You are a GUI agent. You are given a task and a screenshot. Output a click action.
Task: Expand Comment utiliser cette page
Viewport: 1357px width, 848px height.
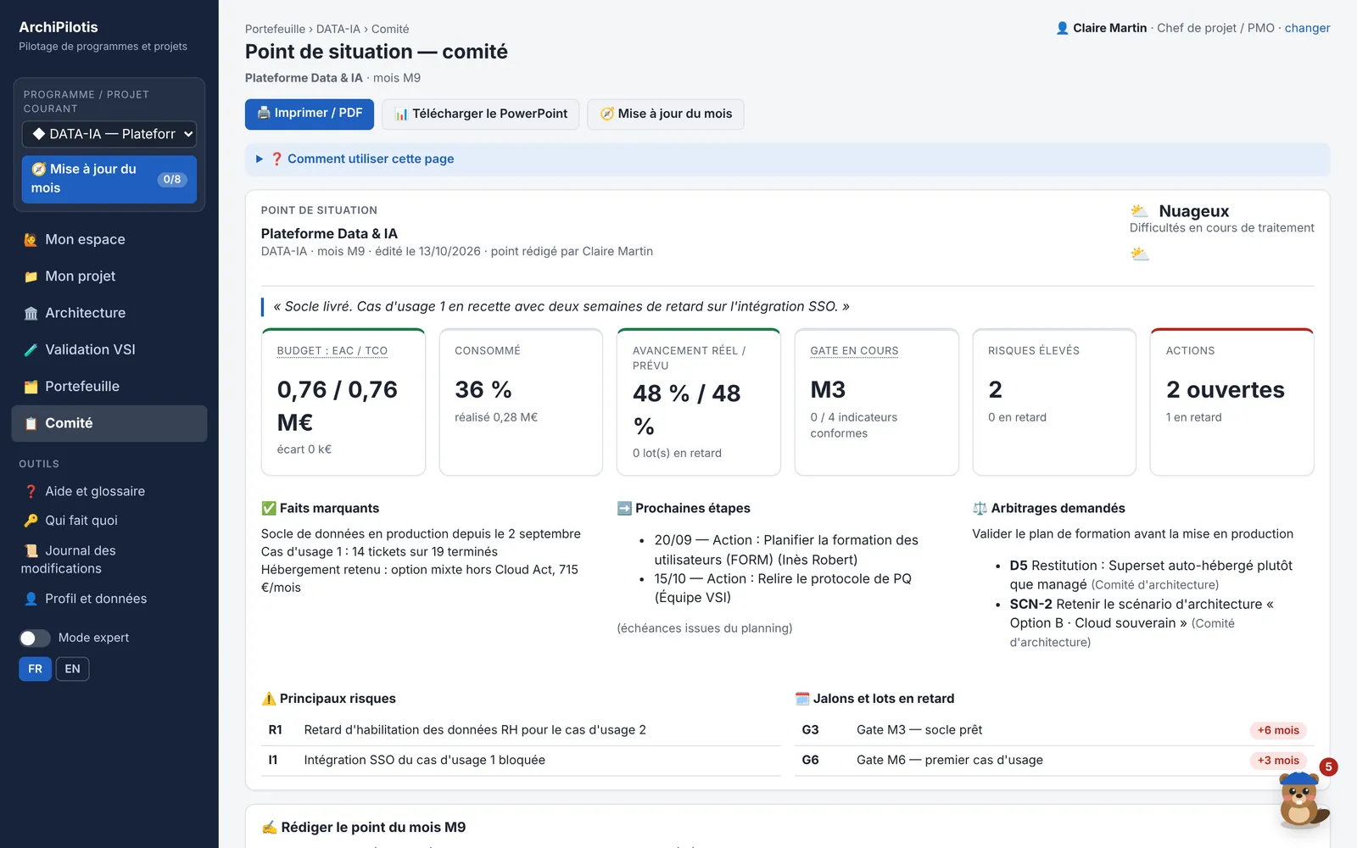(787, 159)
